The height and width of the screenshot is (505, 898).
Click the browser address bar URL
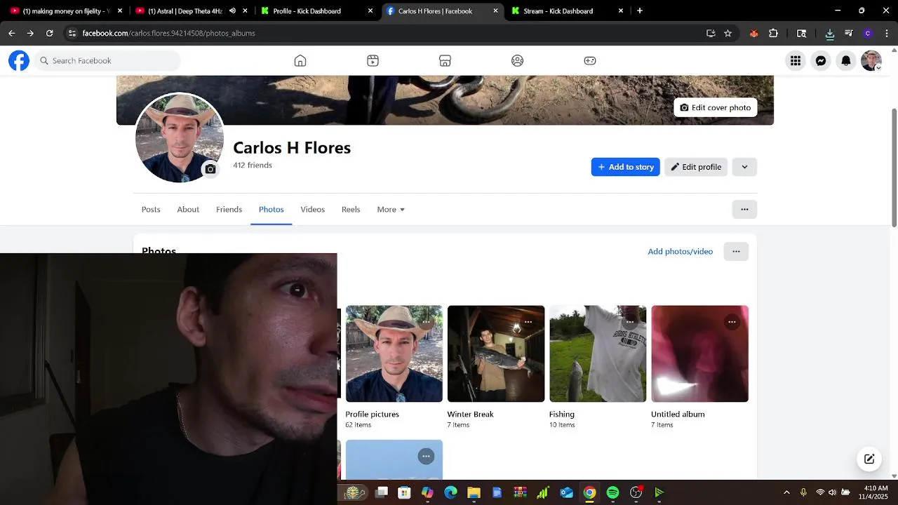[168, 33]
